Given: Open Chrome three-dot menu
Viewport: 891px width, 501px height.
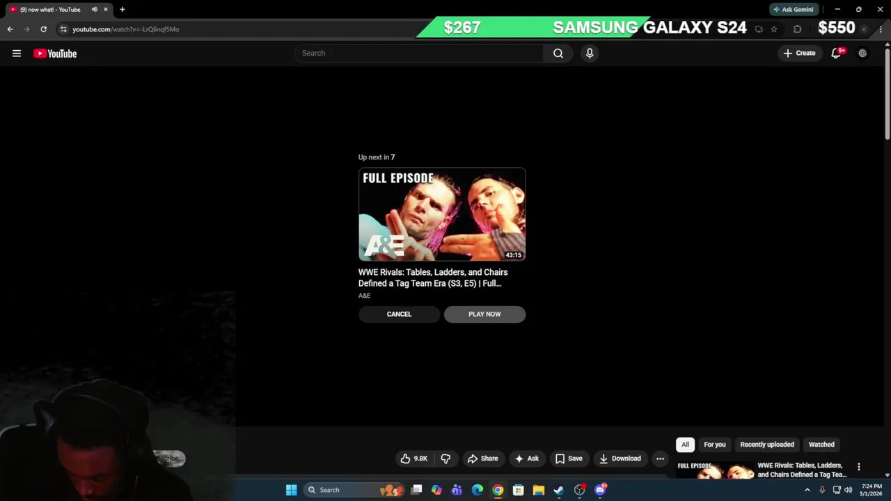Looking at the screenshot, I should (x=881, y=29).
